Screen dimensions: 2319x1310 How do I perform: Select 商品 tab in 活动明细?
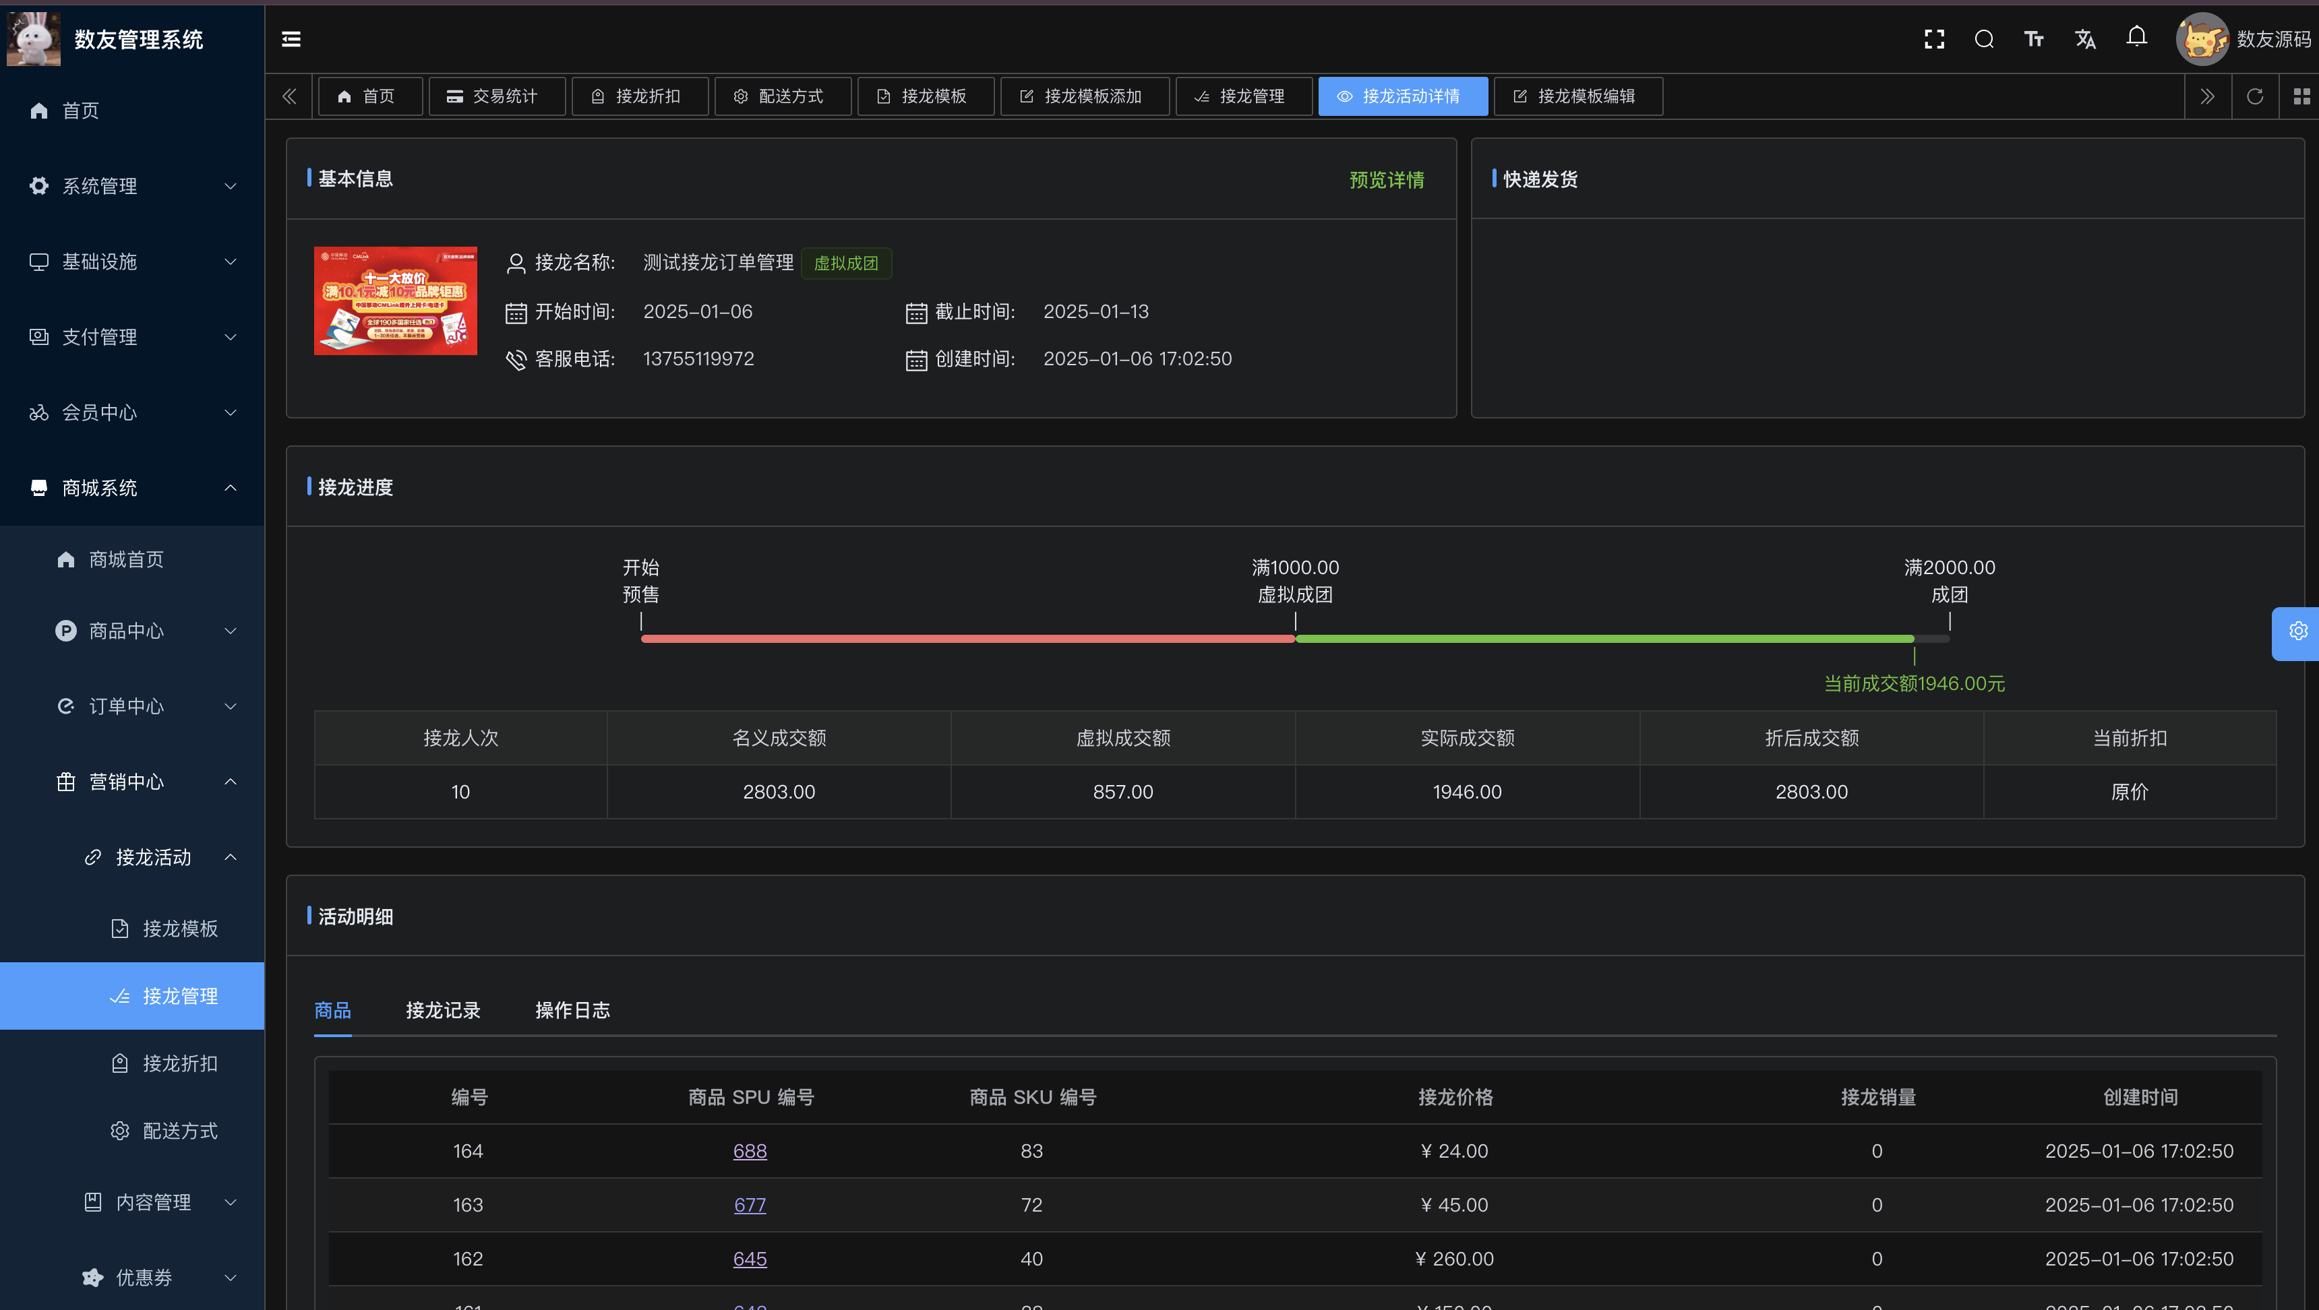(x=332, y=1010)
